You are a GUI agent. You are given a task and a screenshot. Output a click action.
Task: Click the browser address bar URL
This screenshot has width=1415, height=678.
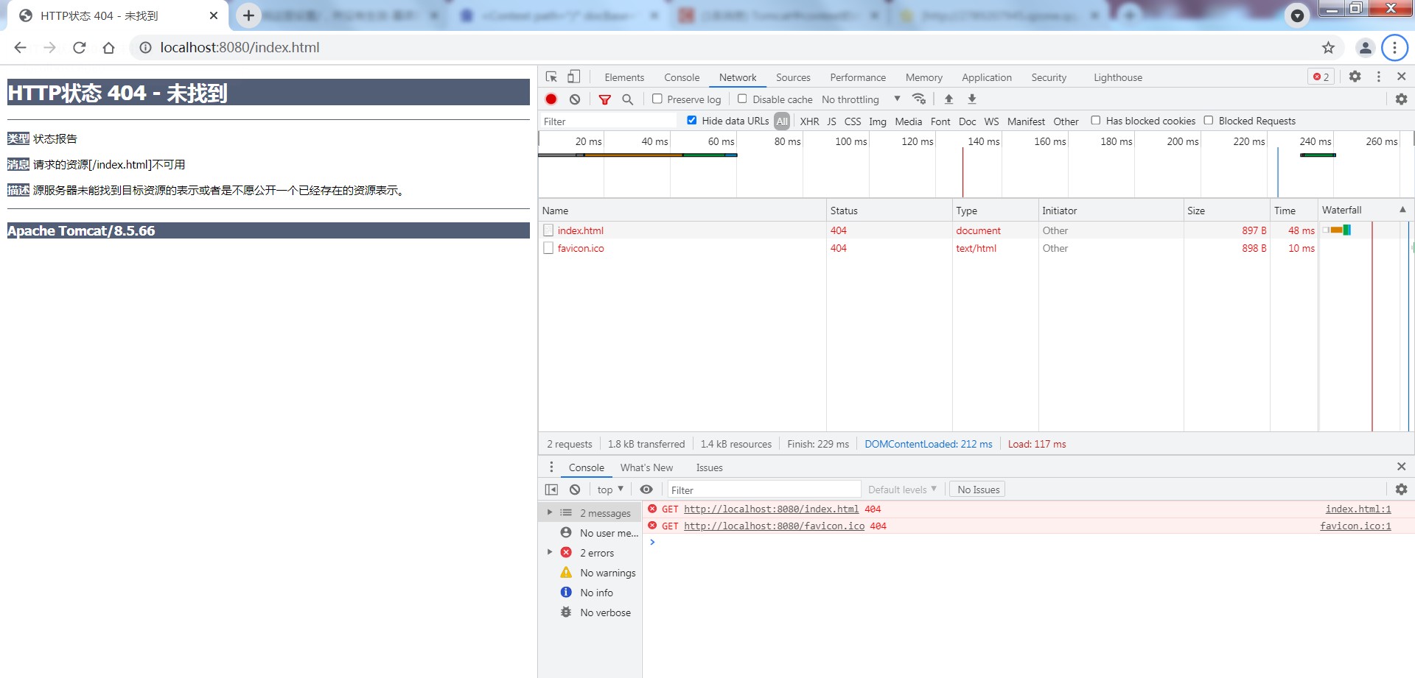(x=240, y=48)
